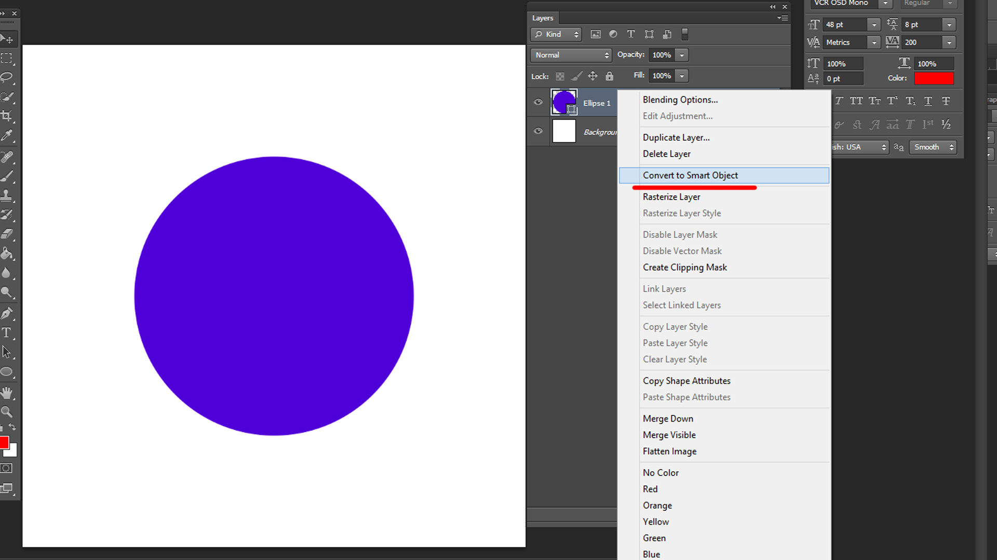
Task: Select the Crop tool
Action: (7, 116)
